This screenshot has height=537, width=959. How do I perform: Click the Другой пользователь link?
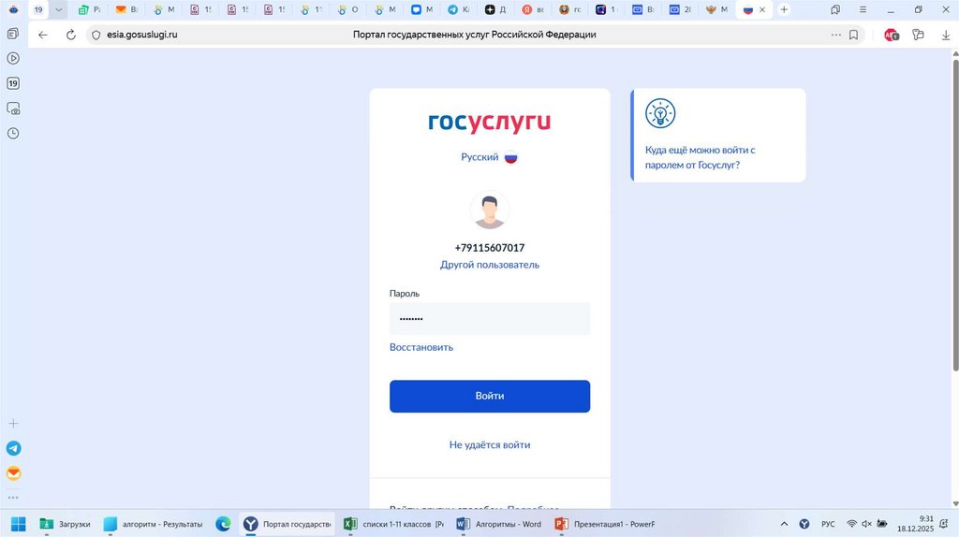coord(489,265)
